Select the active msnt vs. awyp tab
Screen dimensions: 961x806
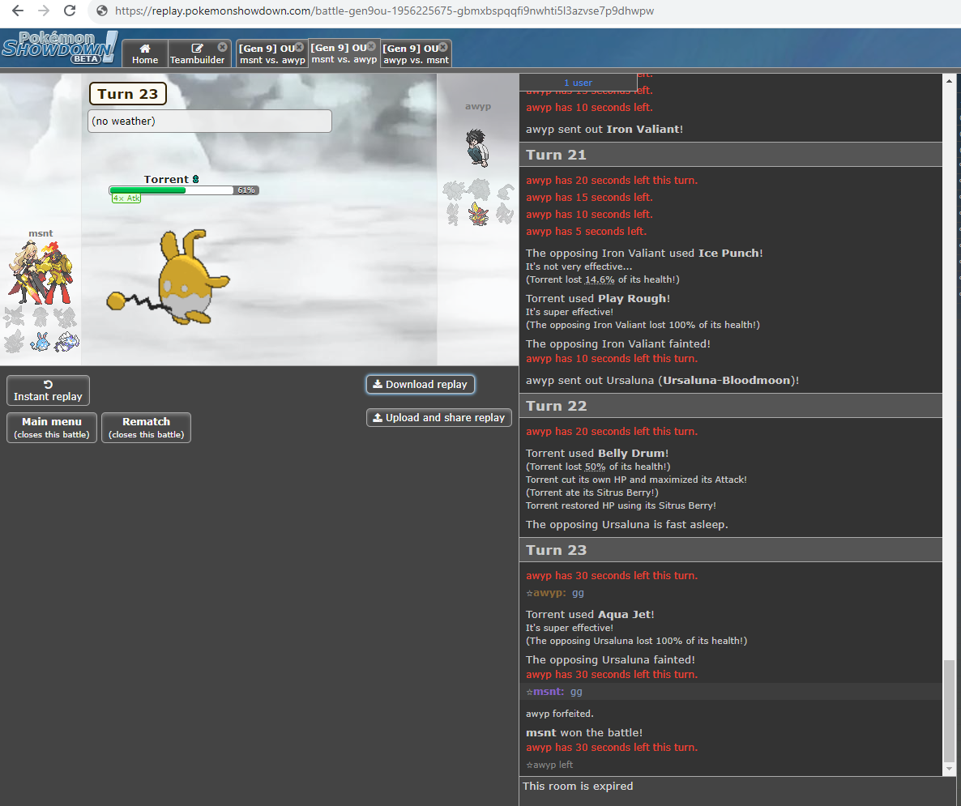pyautogui.click(x=344, y=53)
